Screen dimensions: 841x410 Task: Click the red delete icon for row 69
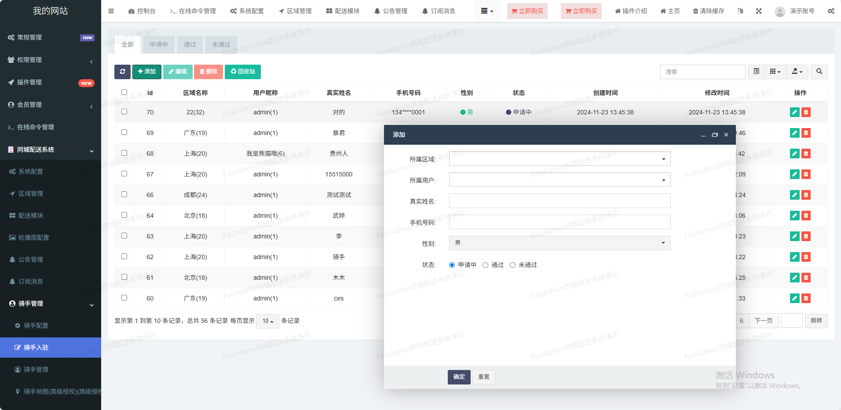click(x=806, y=133)
